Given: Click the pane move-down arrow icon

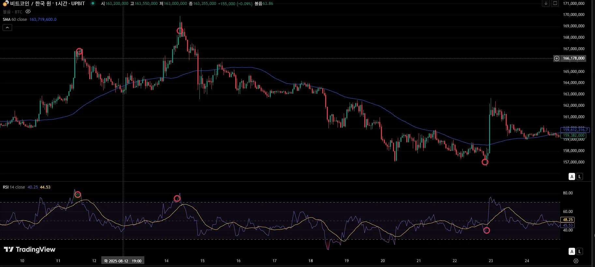Looking at the screenshot, I should click(546, 3).
